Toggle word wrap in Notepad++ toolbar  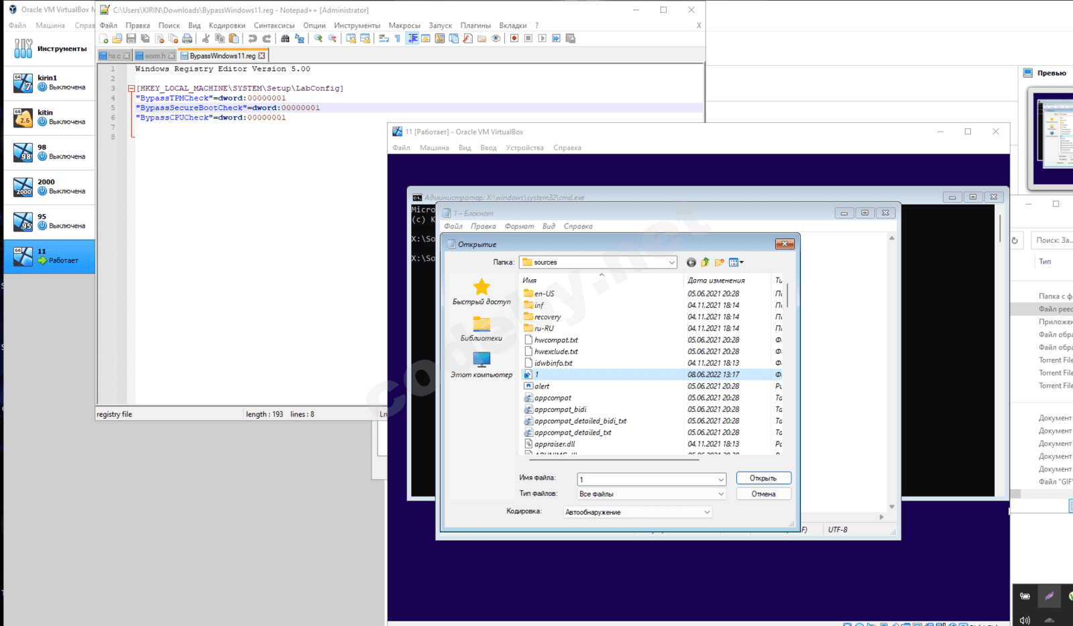(384, 39)
